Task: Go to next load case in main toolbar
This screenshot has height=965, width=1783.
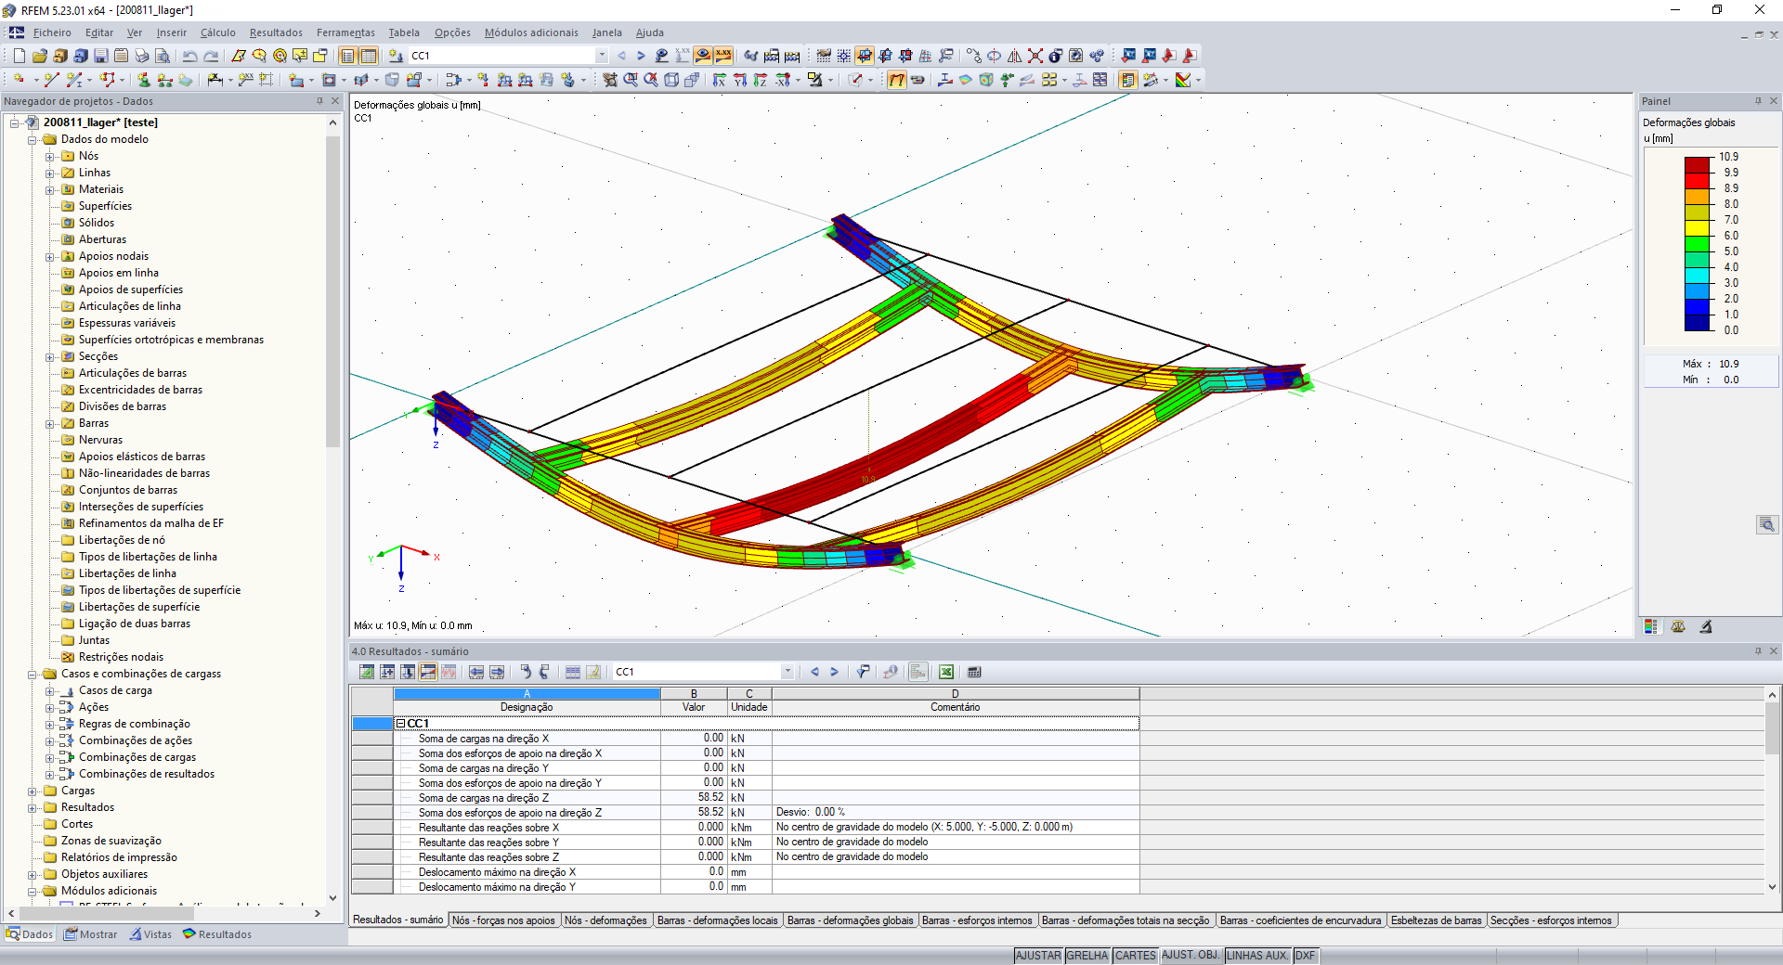Action: 641,56
